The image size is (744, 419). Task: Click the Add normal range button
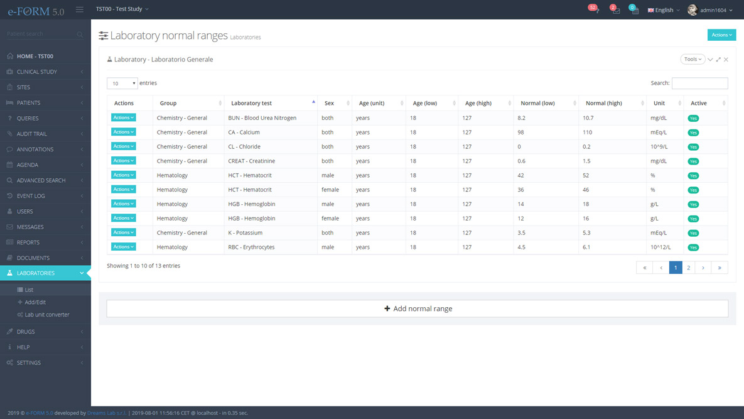[x=418, y=308]
